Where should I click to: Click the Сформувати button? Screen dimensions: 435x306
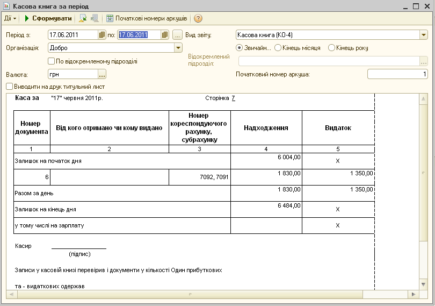tap(48, 19)
